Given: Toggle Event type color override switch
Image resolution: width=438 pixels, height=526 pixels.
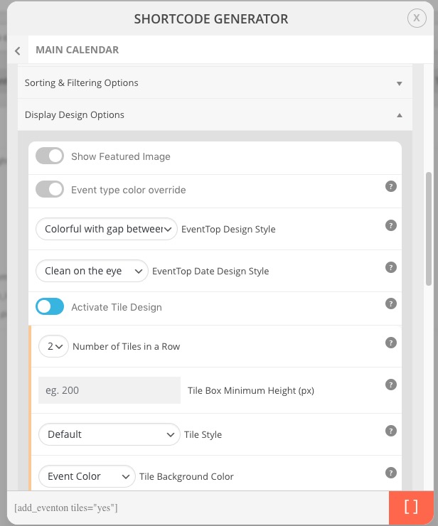Looking at the screenshot, I should click(x=50, y=190).
